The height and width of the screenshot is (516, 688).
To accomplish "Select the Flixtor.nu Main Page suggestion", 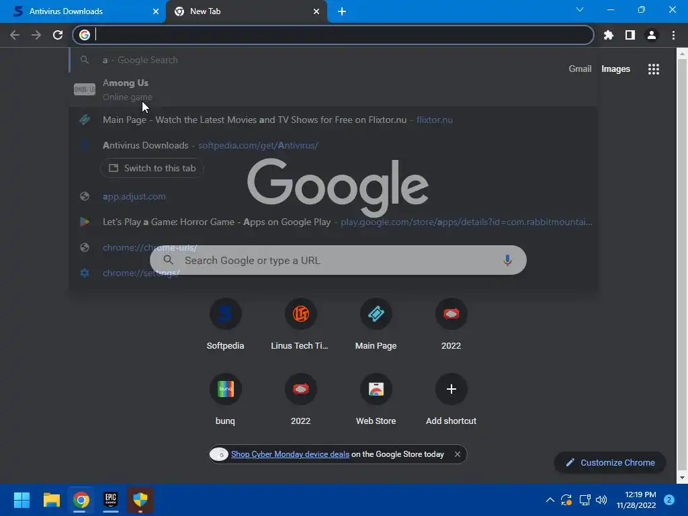I will click(x=333, y=120).
